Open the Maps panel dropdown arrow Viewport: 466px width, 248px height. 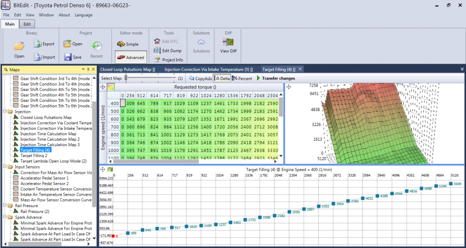click(x=83, y=69)
